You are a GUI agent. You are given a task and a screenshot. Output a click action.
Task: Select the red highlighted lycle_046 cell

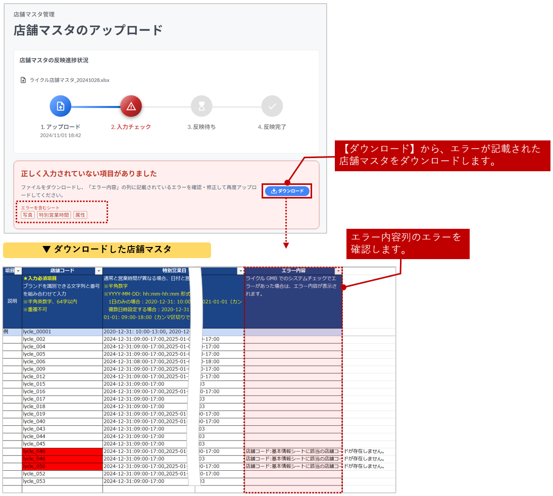[x=62, y=451]
